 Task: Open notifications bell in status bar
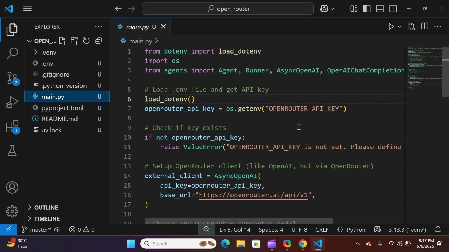[438, 230]
